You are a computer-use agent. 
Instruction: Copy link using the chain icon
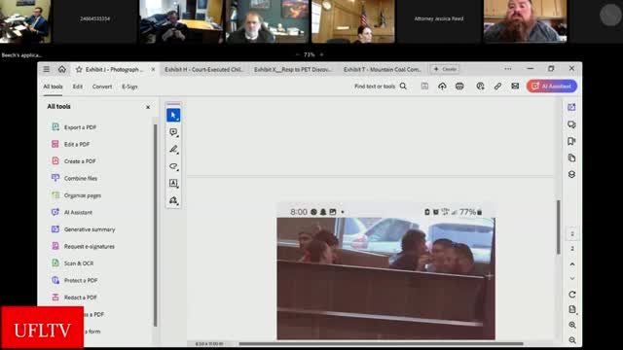click(497, 87)
